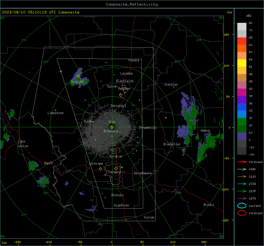The height and width of the screenshot is (246, 264).
Task: Click the yellow V marker northwest of RockyMH
Action: tap(61, 71)
